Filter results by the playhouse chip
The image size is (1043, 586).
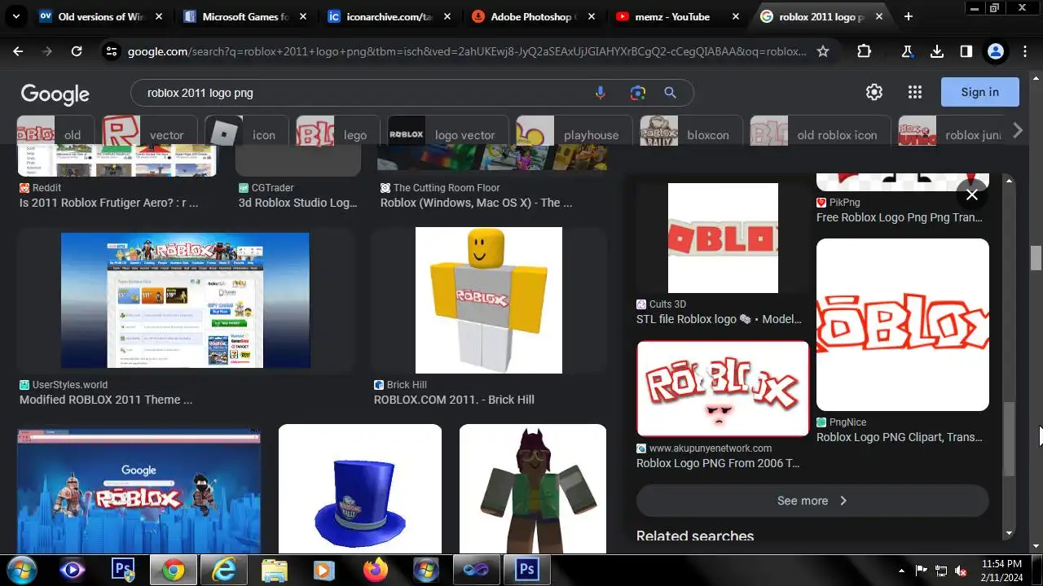coord(574,133)
